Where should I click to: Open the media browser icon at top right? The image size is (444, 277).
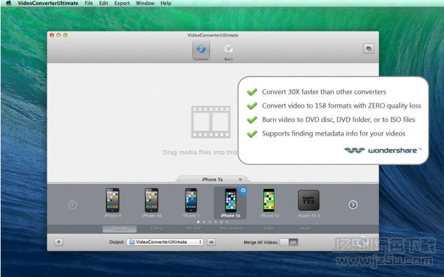coord(368,49)
